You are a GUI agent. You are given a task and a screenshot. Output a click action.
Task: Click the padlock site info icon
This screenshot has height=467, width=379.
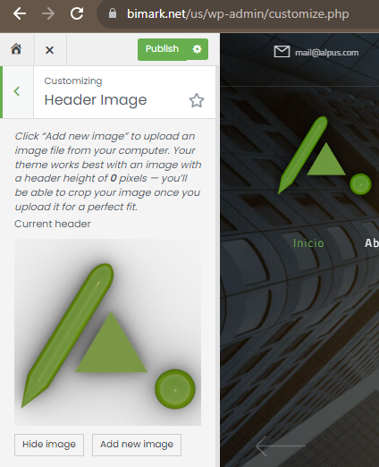click(x=113, y=13)
